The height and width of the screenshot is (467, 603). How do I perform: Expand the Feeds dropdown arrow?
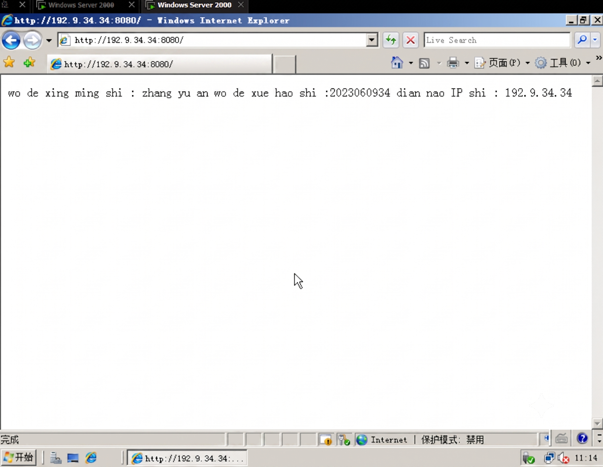pos(439,63)
